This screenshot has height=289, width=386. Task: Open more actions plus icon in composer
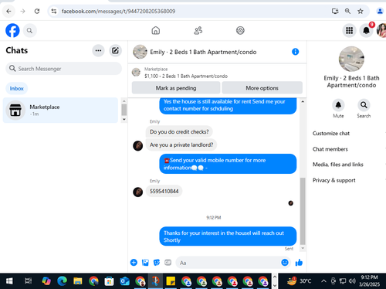[134, 263]
